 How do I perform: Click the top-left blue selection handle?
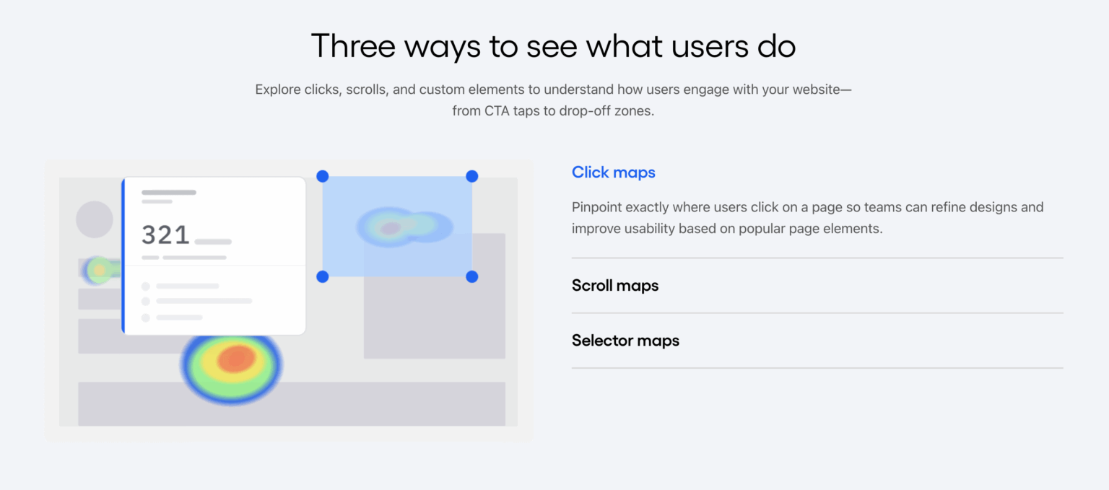click(x=323, y=176)
